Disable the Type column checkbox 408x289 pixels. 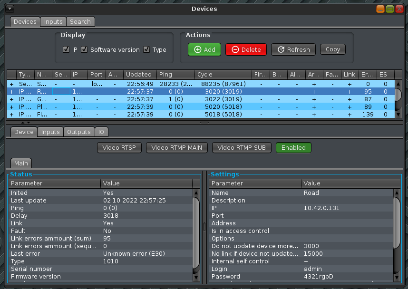coord(146,49)
